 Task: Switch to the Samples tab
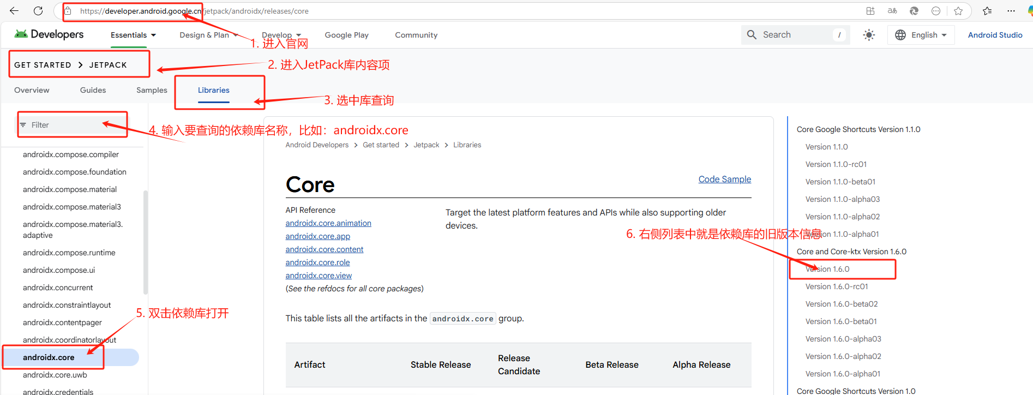click(152, 90)
